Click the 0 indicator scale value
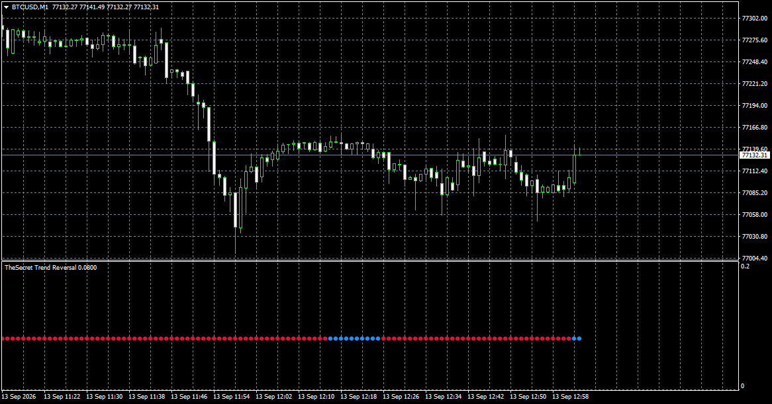 tap(743, 386)
